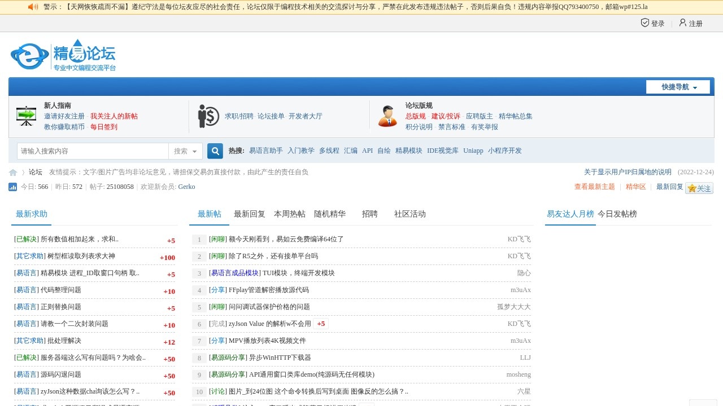The width and height of the screenshot is (723, 406).
Task: Switch to the 本周热帖 tab
Action: 289,214
